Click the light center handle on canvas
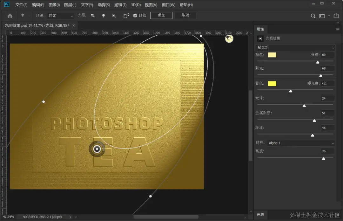 [97, 149]
